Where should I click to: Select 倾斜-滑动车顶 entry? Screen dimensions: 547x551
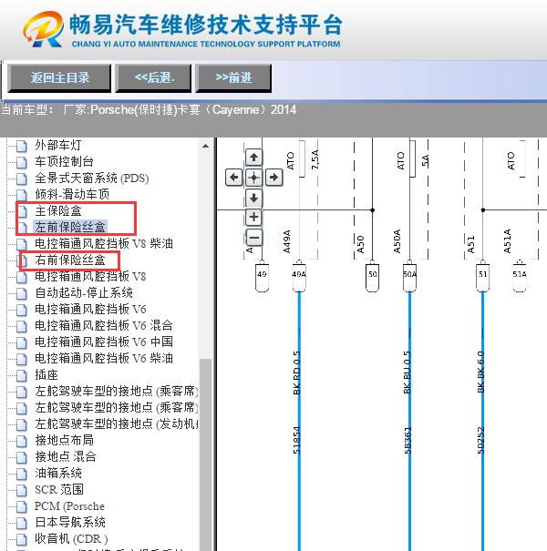(x=72, y=194)
